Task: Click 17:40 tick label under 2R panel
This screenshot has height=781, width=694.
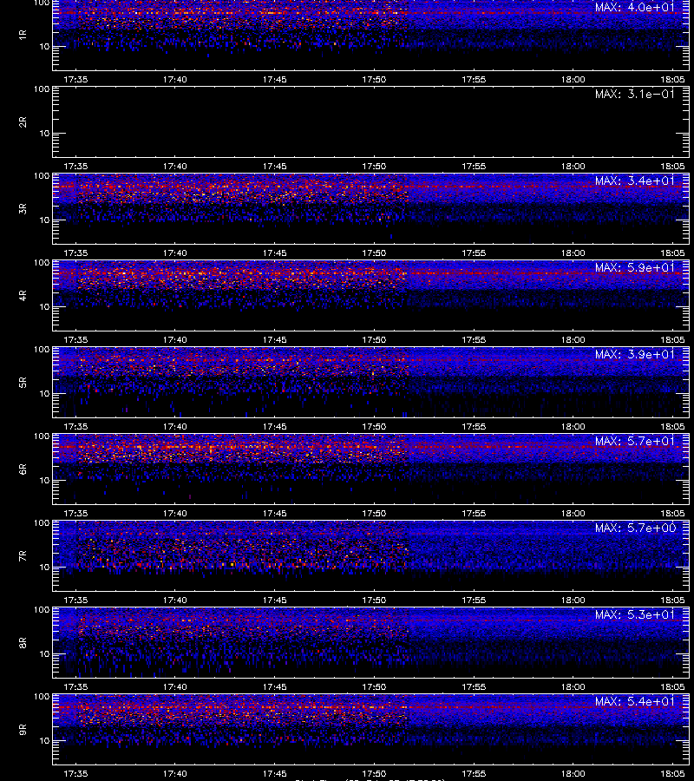Action: tap(175, 167)
